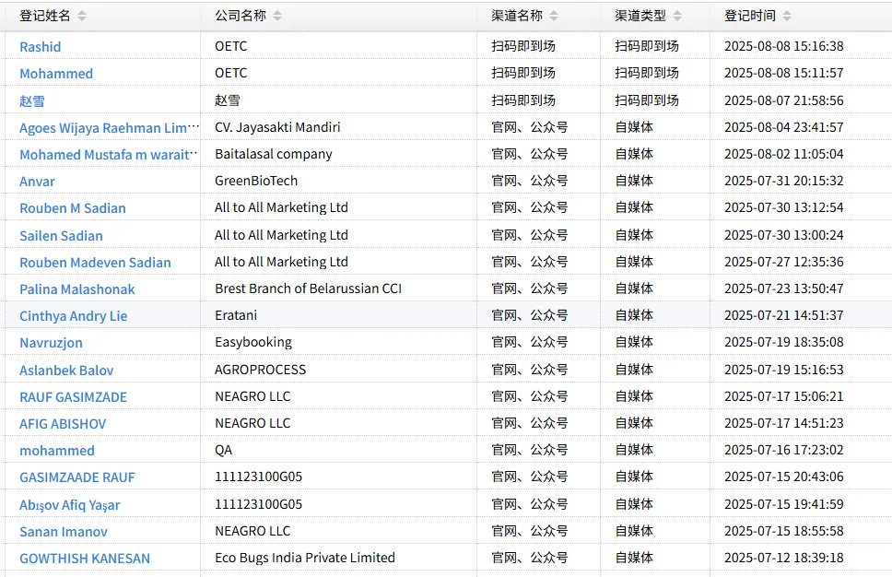Image resolution: width=892 pixels, height=577 pixels.
Task: Open Rouben Madeven Sadian link
Action: coord(95,262)
